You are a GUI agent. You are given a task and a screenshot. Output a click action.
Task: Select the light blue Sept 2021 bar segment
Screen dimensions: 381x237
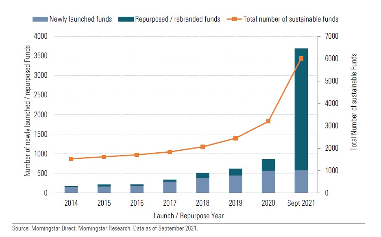(301, 182)
